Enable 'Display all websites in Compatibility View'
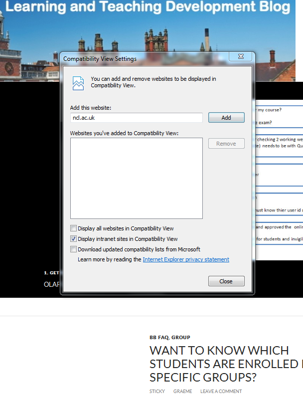The height and width of the screenshot is (400, 303). [x=74, y=228]
